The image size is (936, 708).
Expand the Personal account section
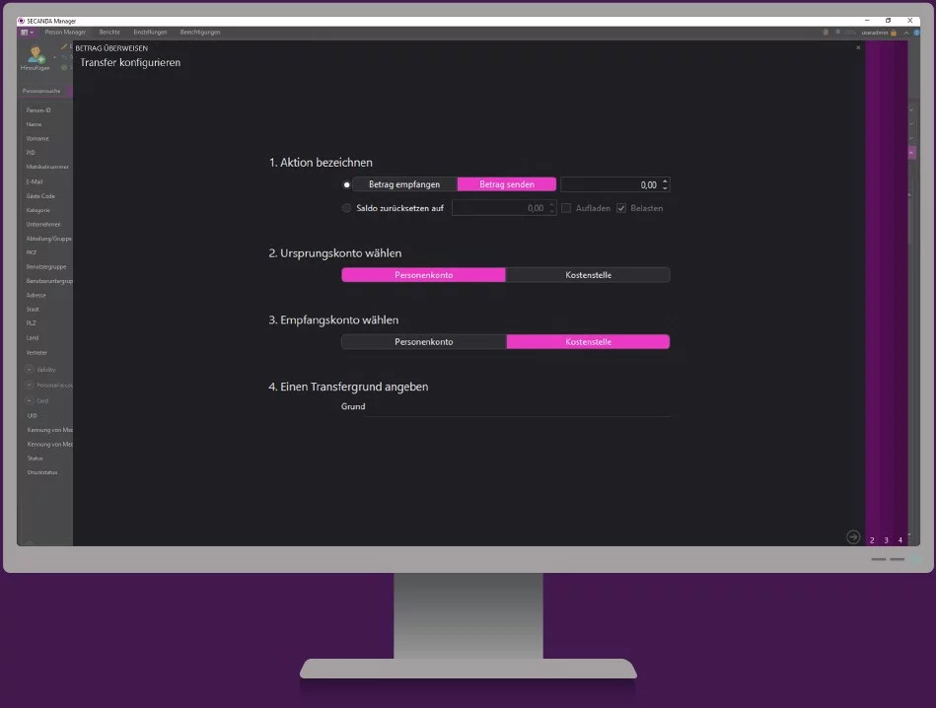[30, 385]
